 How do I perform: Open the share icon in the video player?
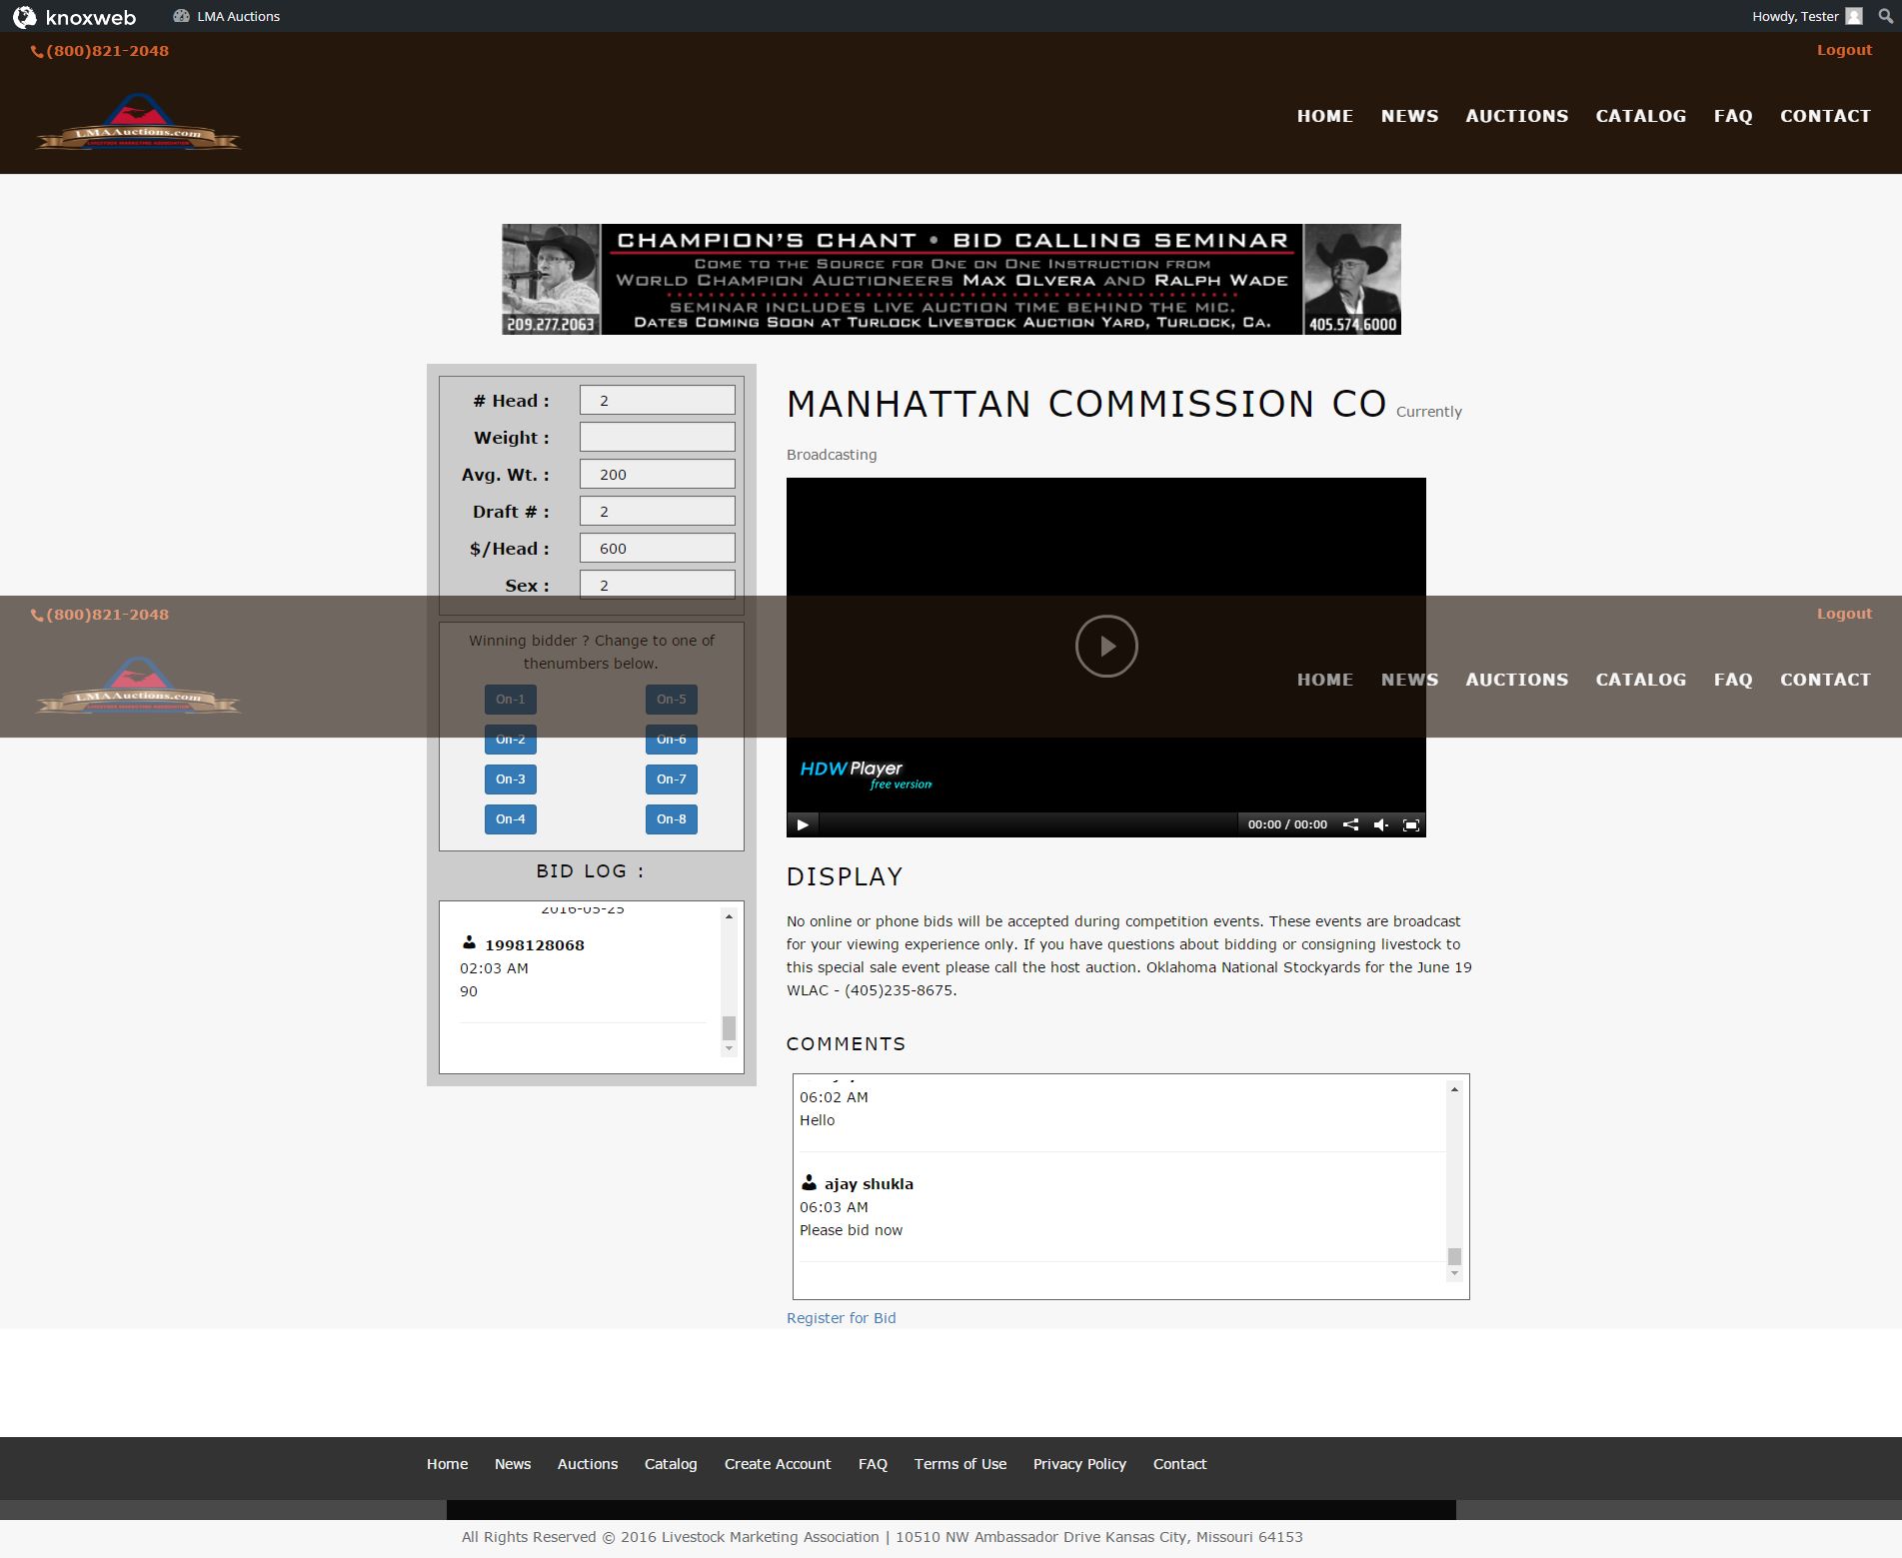(x=1350, y=824)
